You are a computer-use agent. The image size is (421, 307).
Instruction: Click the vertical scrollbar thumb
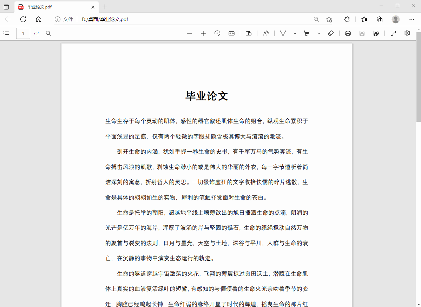(418, 77)
